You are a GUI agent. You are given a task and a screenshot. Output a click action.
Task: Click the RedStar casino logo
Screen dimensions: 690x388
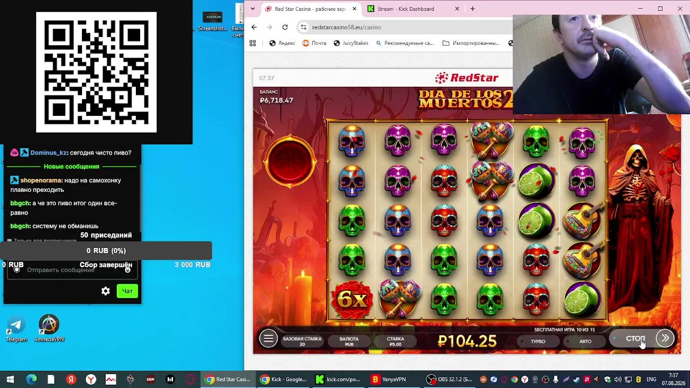[467, 78]
